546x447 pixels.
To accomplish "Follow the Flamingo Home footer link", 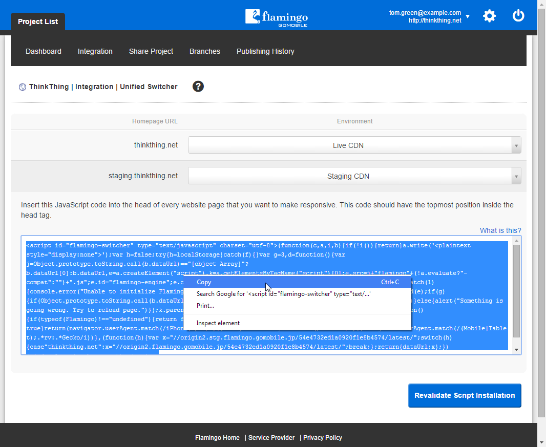I will pyautogui.click(x=217, y=438).
